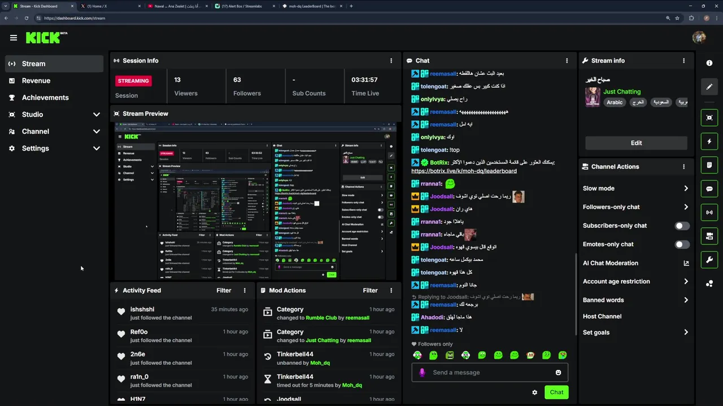Toggle Subscribers-only chat switch
Image resolution: width=723 pixels, height=406 pixels.
pos(682,226)
